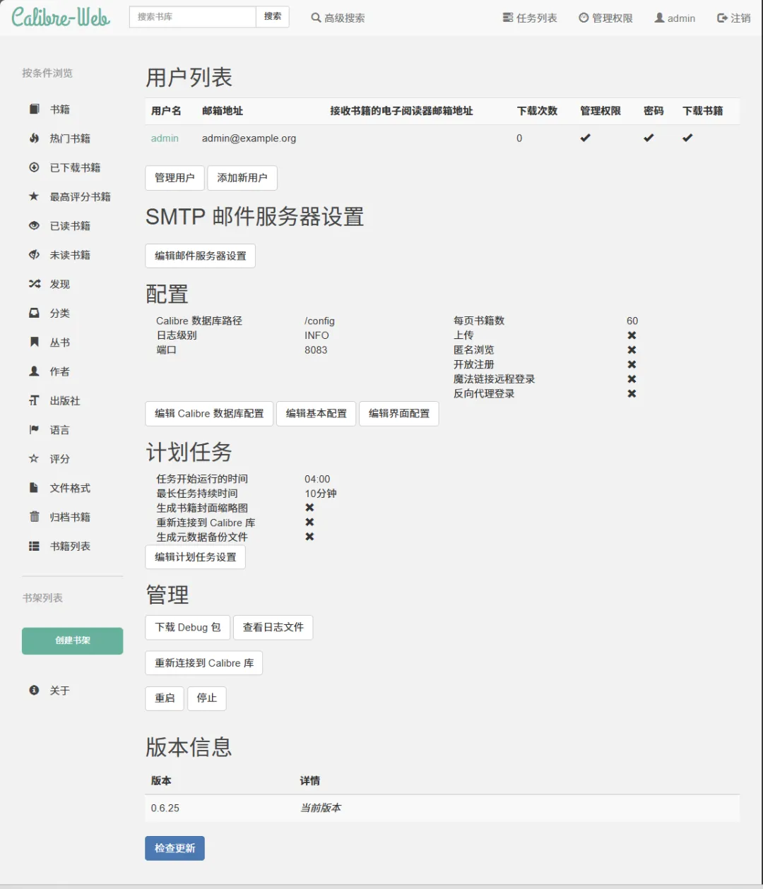Click the 停止 stop button
Image resolution: width=763 pixels, height=889 pixels.
[x=207, y=698]
